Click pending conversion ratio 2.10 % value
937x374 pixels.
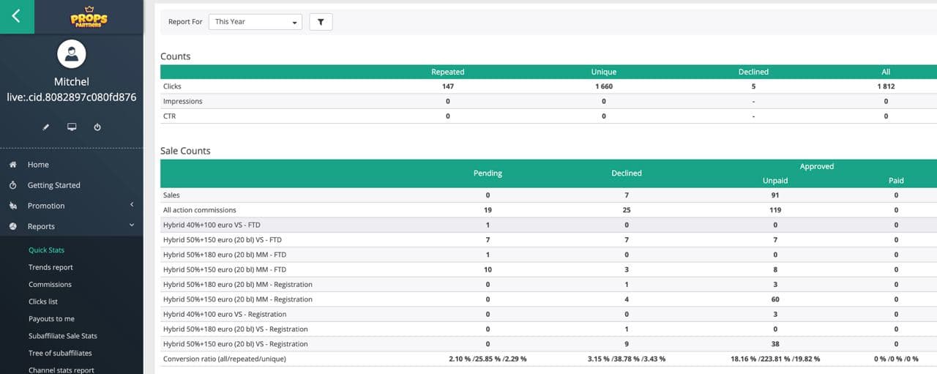pos(488,359)
